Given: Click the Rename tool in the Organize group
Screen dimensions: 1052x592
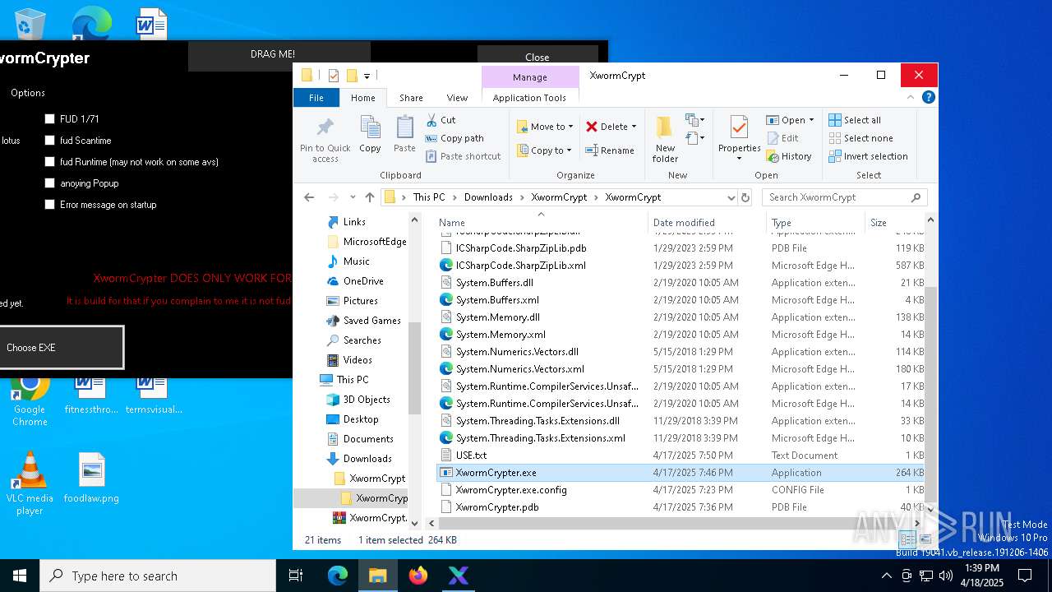Looking at the screenshot, I should coord(609,150).
